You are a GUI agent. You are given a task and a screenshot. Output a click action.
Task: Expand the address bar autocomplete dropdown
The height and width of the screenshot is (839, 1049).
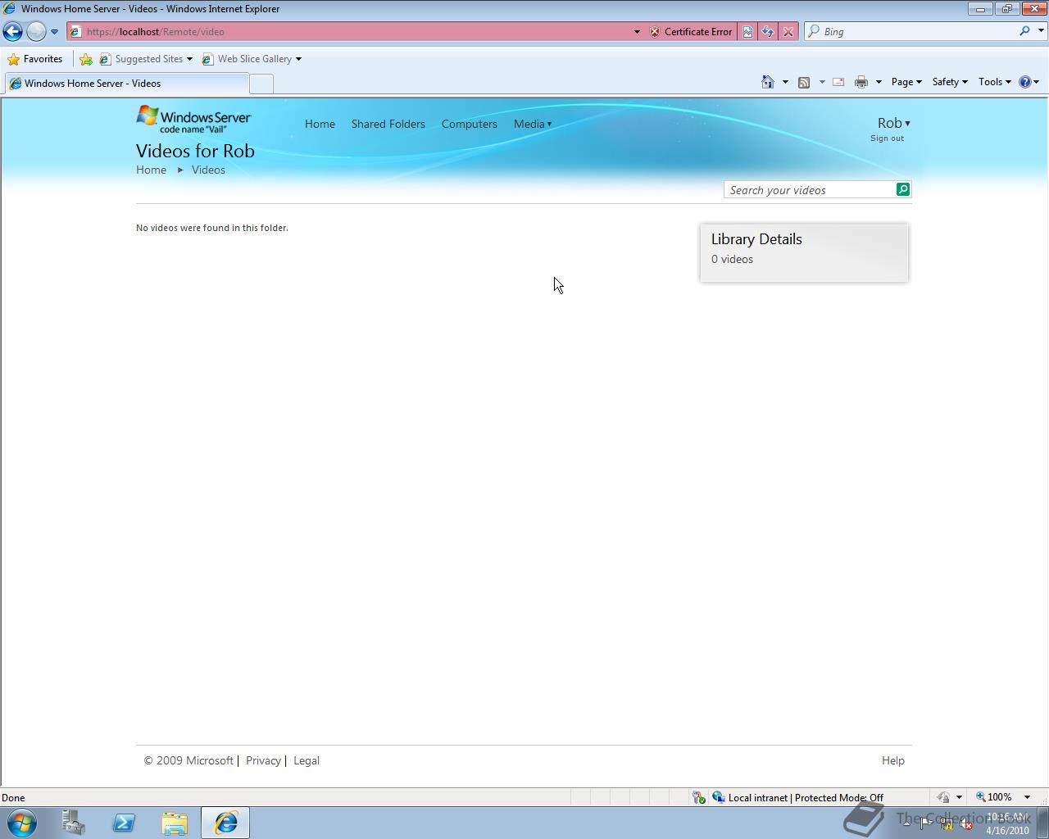click(637, 32)
